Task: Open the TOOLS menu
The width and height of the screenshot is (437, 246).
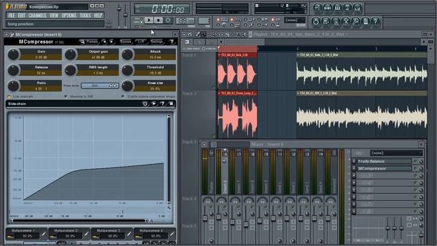Action: (x=85, y=15)
